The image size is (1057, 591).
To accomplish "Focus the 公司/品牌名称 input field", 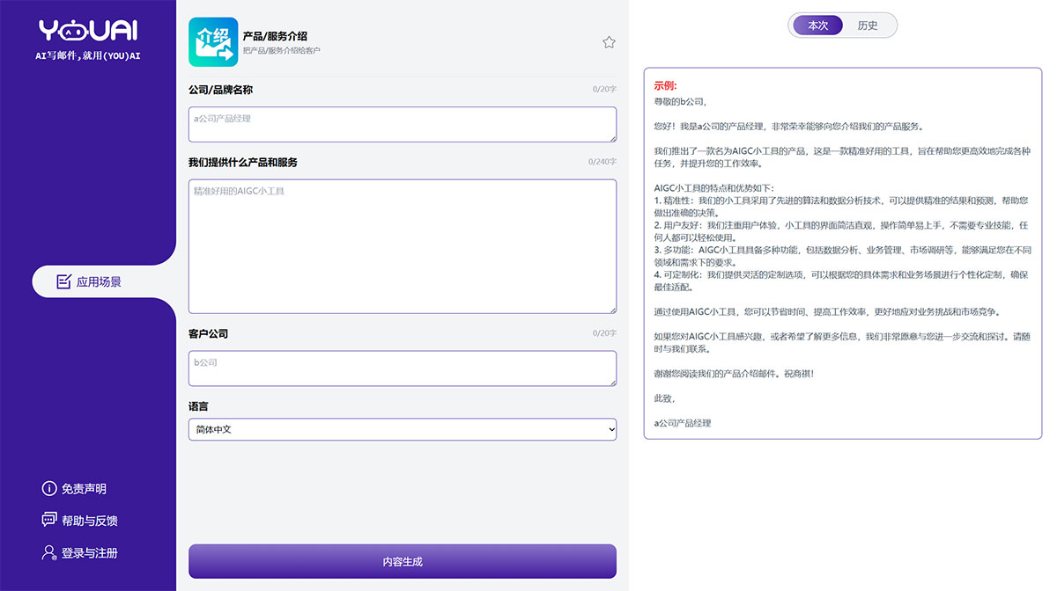I will point(402,124).
